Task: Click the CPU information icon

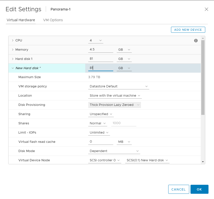Action: click(x=196, y=40)
